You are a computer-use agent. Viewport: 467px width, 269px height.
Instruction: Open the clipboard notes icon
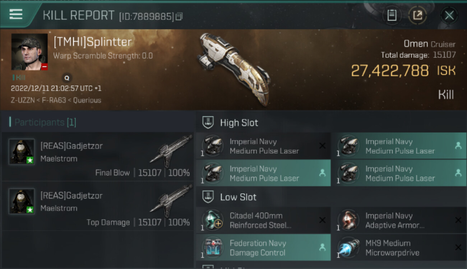[392, 15]
